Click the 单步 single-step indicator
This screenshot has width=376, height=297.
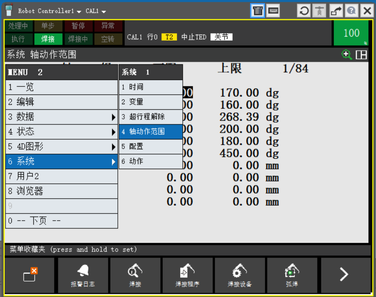point(48,26)
